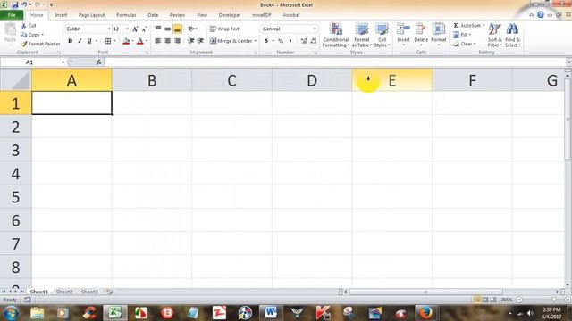572x321 pixels.
Task: Toggle center horizontal alignment
Action: click(x=167, y=41)
